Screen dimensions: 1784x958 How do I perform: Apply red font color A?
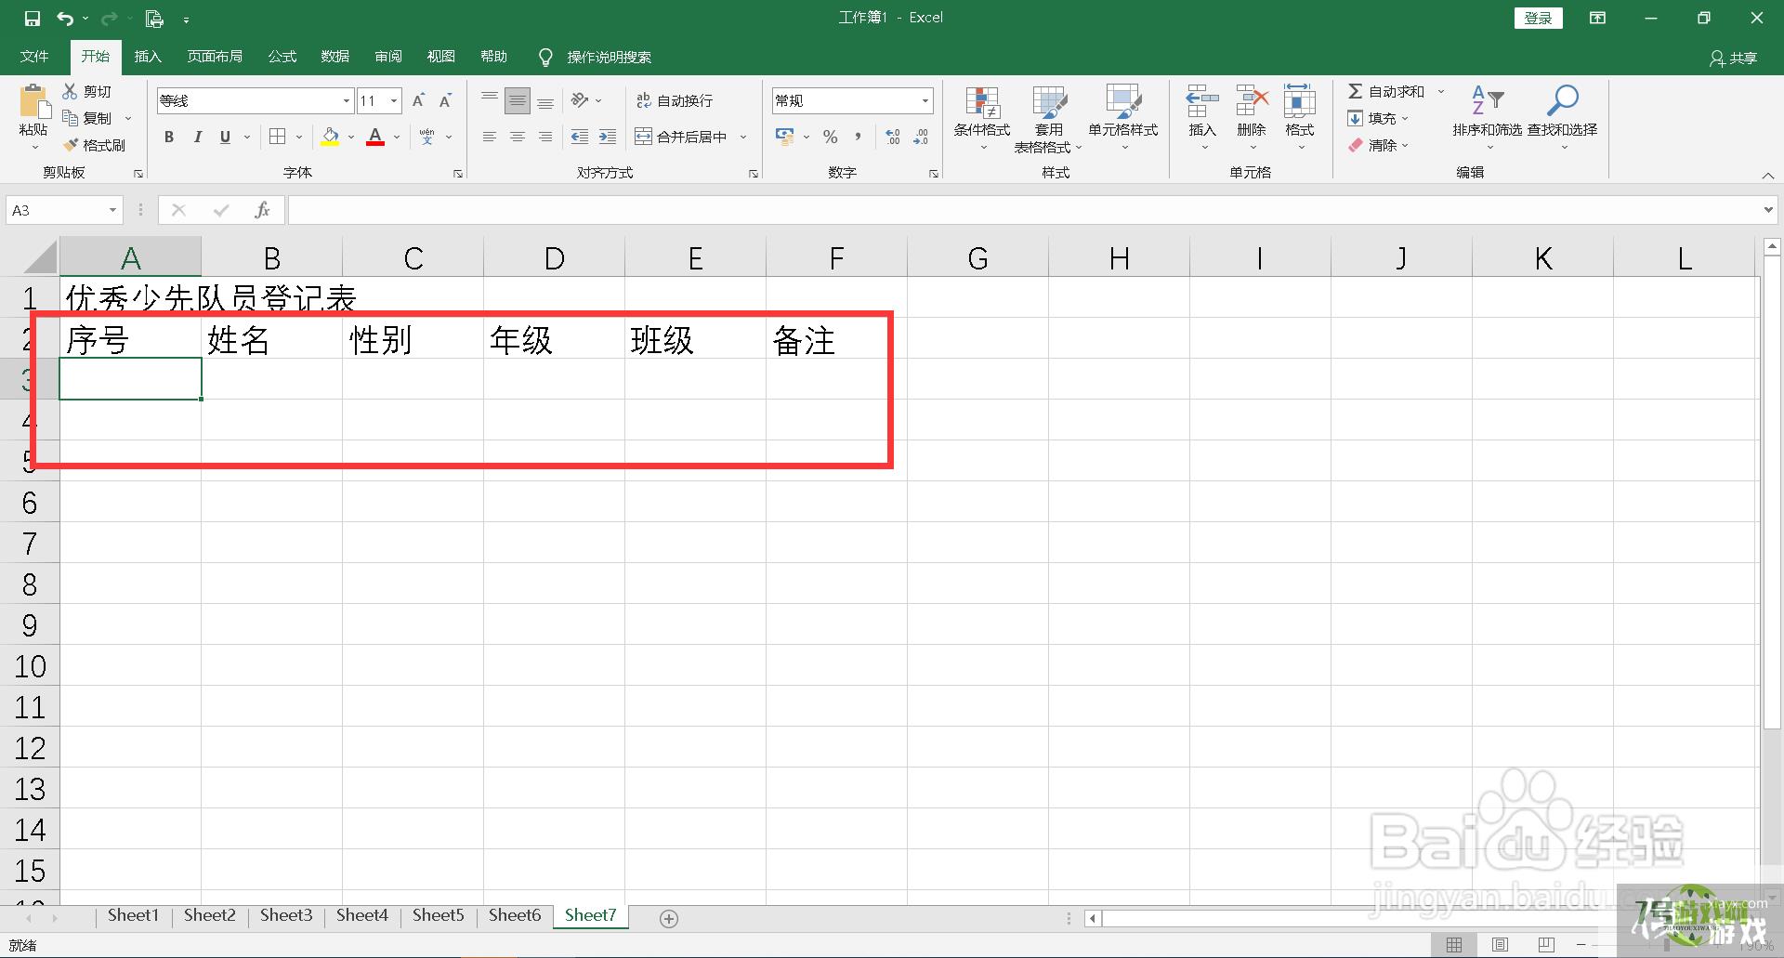point(375,137)
